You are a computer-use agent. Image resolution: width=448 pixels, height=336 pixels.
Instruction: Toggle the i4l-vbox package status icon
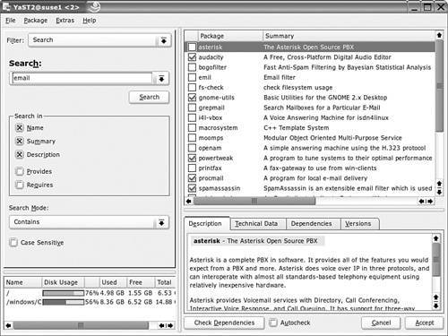(x=192, y=117)
